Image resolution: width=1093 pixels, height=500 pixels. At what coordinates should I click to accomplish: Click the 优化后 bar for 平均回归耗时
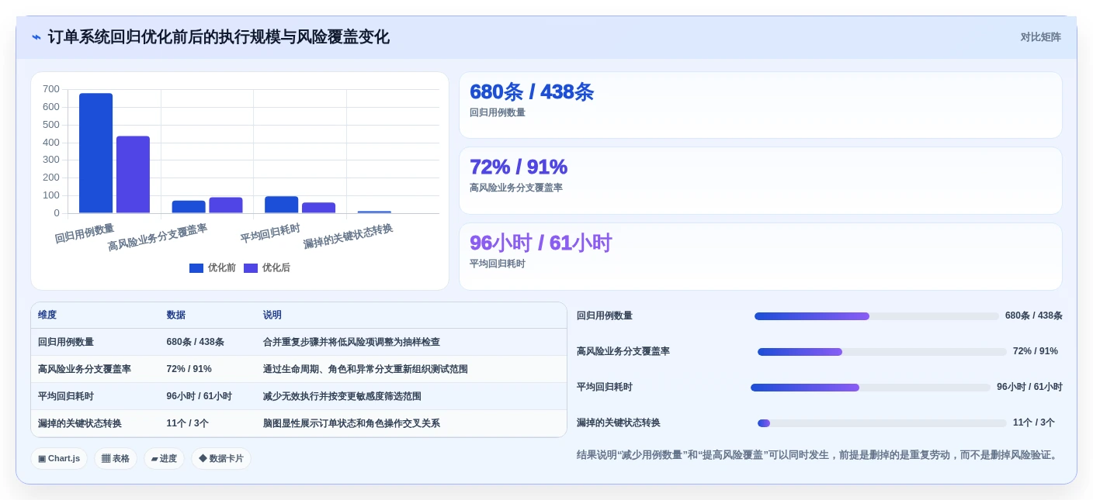[318, 208]
